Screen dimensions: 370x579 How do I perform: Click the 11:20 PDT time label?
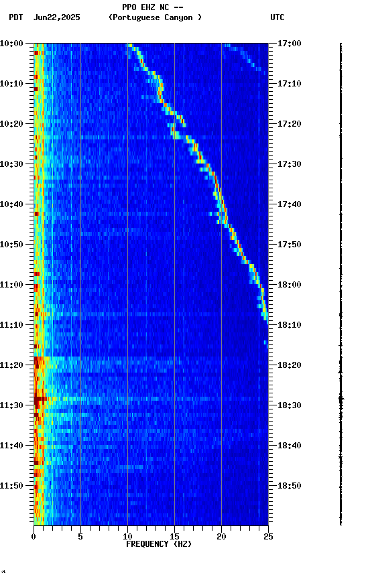pyautogui.click(x=11, y=365)
